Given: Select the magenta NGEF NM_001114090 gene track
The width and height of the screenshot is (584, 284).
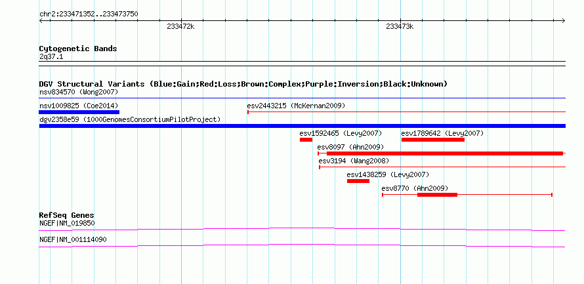Looking at the screenshot, I should point(302,246).
